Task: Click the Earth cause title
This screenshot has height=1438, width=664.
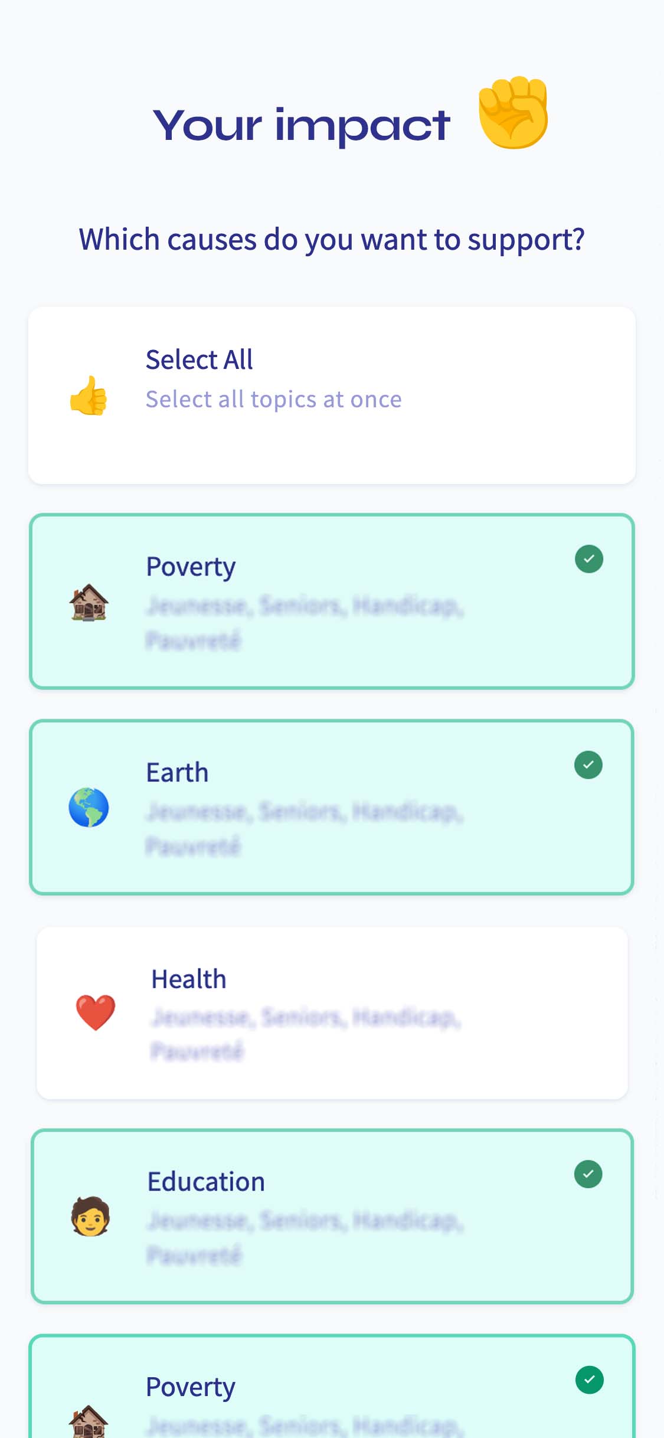Action: point(177,773)
